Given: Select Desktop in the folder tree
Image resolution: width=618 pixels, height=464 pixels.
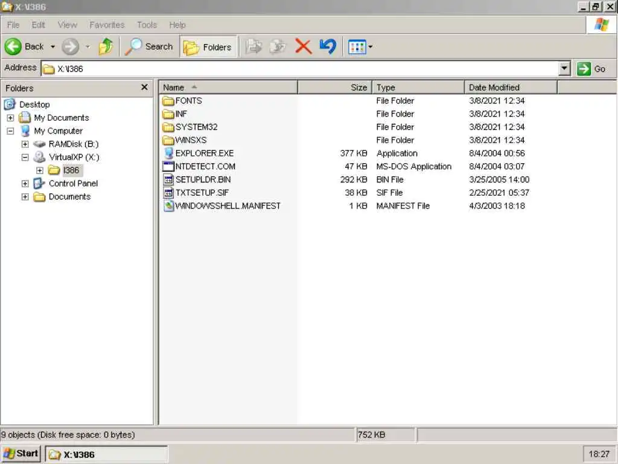Looking at the screenshot, I should [x=34, y=105].
